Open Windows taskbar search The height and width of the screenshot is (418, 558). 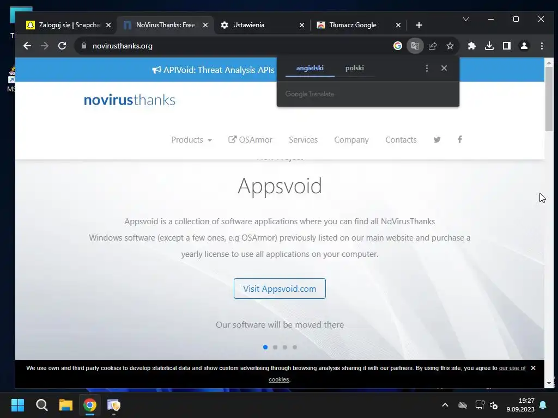[41, 405]
